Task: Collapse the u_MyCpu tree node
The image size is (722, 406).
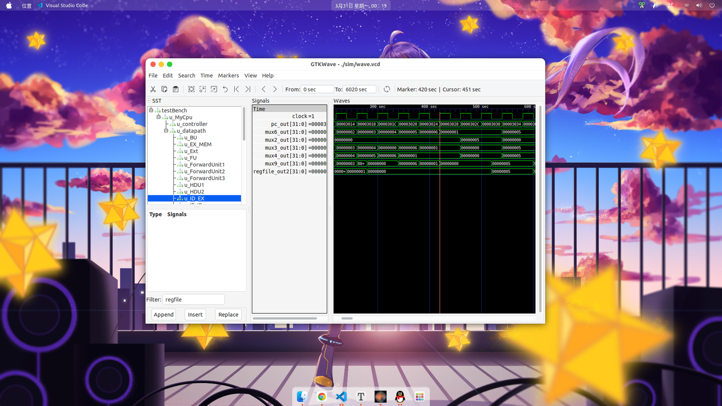Action: [x=158, y=117]
